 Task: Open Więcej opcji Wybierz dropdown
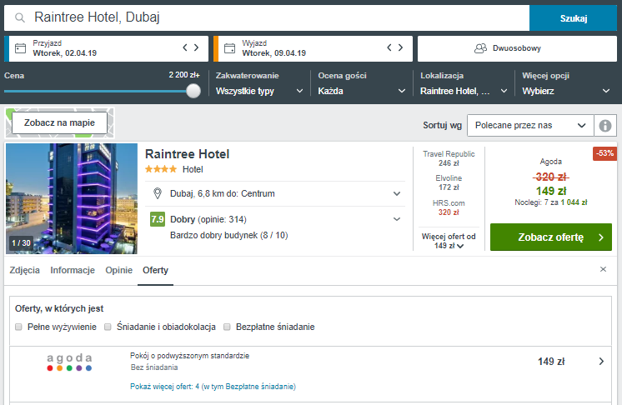(566, 91)
